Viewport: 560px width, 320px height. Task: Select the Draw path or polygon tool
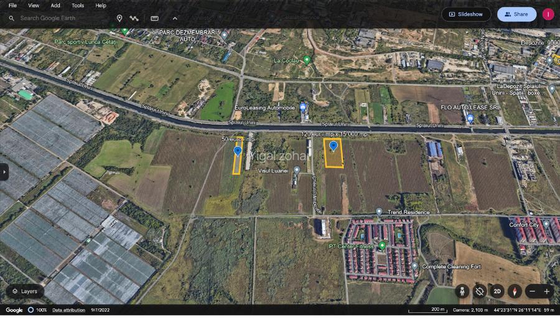point(134,19)
